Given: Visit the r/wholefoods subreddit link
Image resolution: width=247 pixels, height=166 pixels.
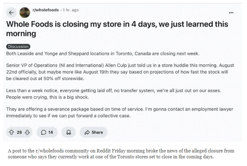Looking at the screenshot, I should [x=46, y=10].
